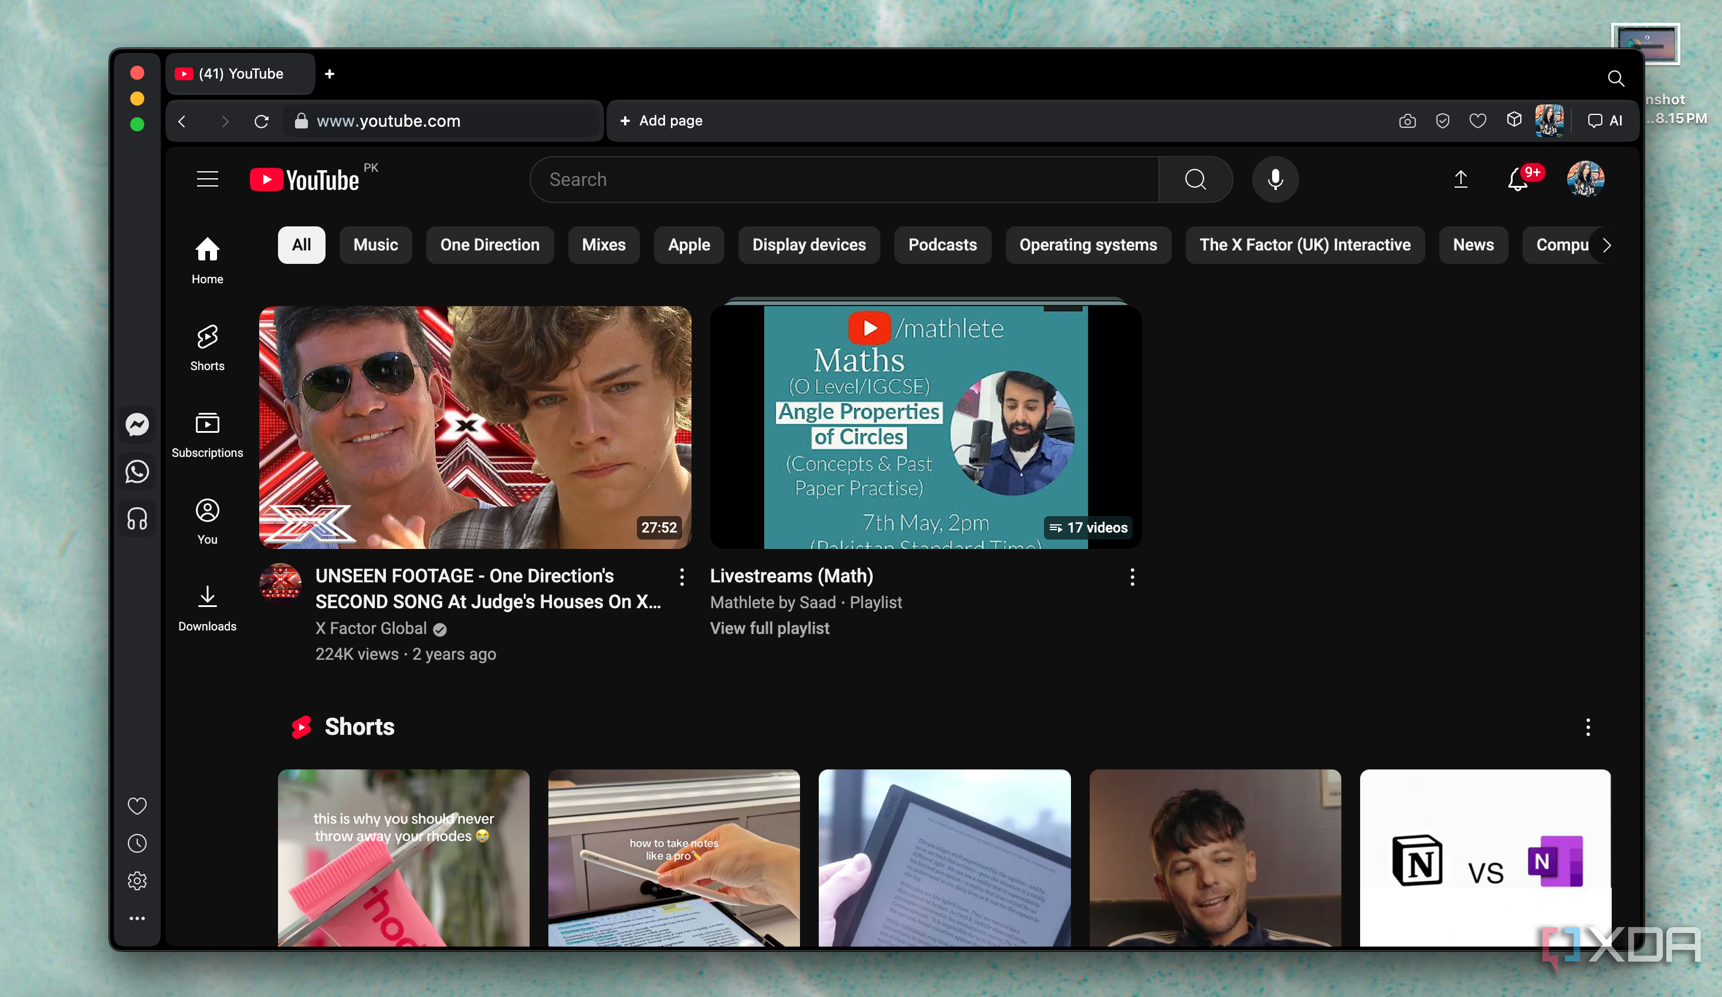1722x997 pixels.
Task: Select the Music filter chip
Action: tap(375, 245)
